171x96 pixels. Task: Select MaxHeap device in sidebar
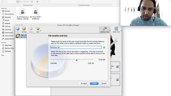click(x=8, y=45)
